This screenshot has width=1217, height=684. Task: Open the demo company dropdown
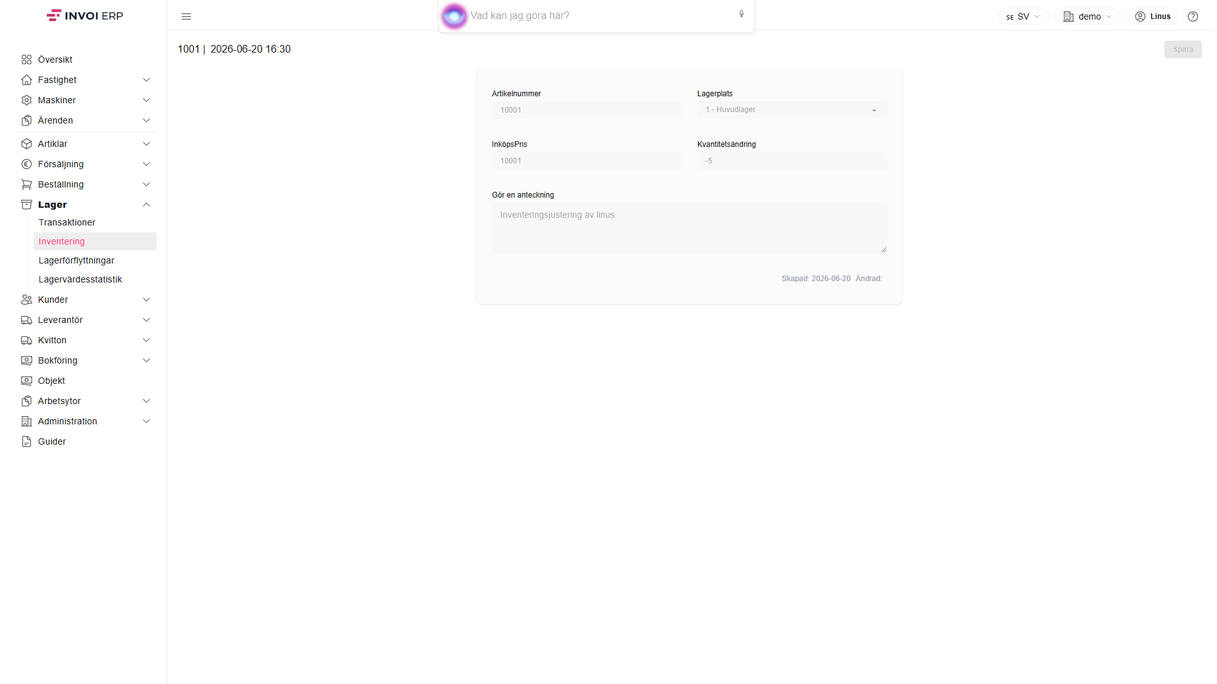(x=1088, y=16)
